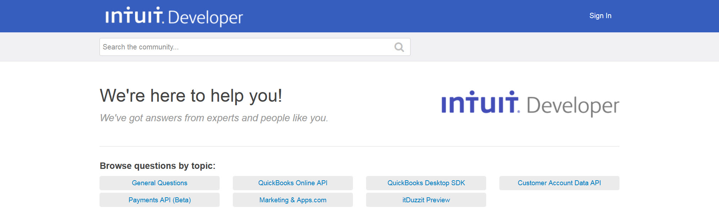Open Payments API (Beta) topic
Screen dimensions: 719x219
pyautogui.click(x=160, y=200)
